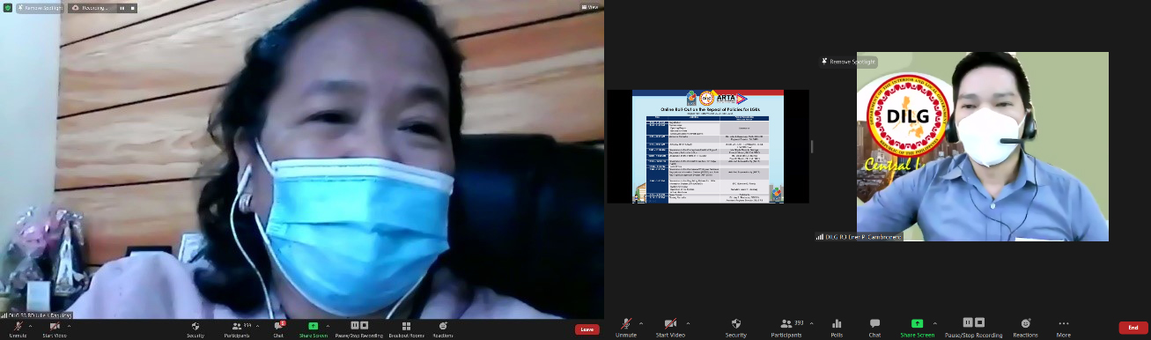Image resolution: width=1151 pixels, height=340 pixels.
Task: Click the green encryption shield icon
Action: click(8, 7)
